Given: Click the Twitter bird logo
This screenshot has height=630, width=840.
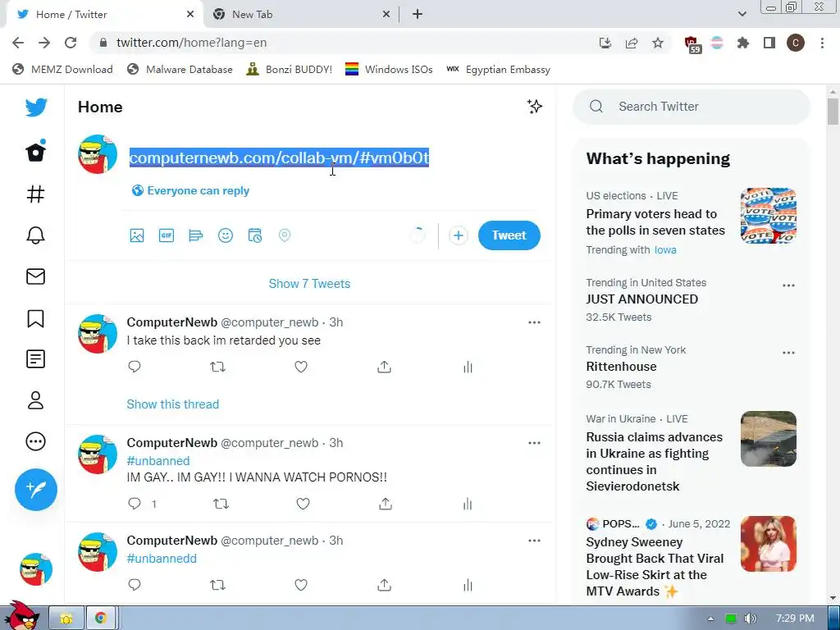Looking at the screenshot, I should tap(36, 107).
